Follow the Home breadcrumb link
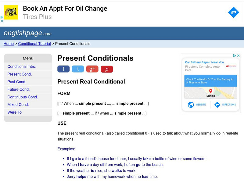 tap(9, 44)
